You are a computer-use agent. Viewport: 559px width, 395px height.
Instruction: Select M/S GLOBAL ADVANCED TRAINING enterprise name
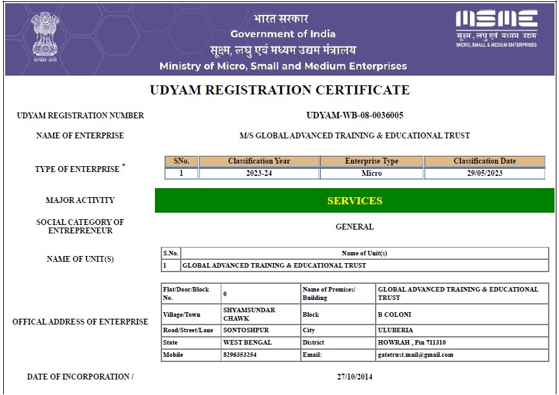(355, 136)
